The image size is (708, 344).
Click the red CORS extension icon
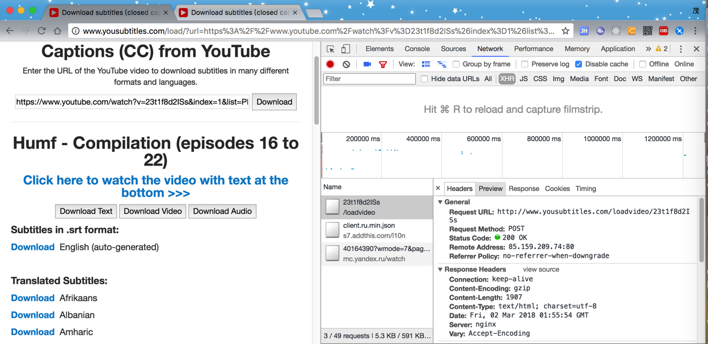[663, 31]
